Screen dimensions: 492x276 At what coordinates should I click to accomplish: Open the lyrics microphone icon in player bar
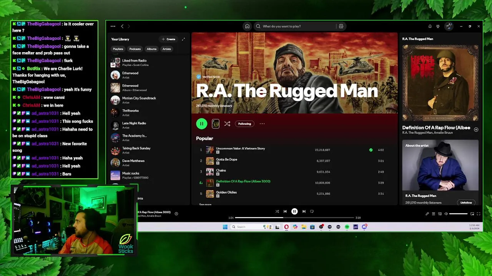click(x=427, y=214)
